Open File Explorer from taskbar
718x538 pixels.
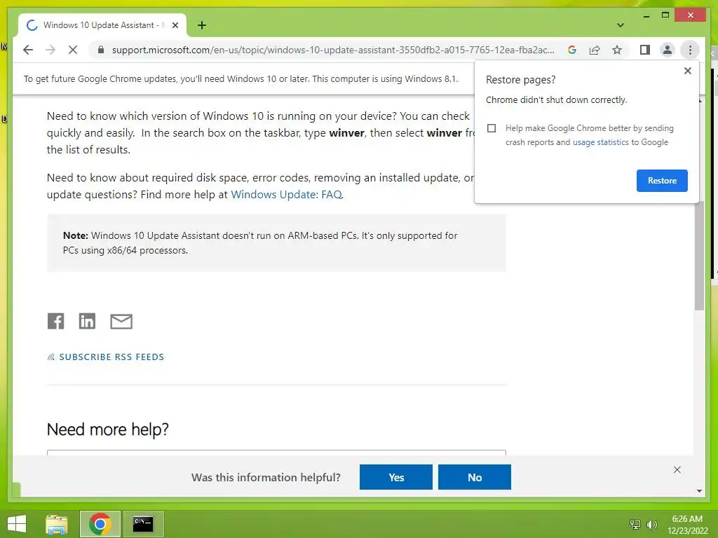click(57, 524)
